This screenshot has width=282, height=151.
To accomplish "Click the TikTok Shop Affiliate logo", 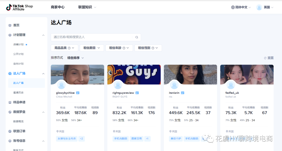I will pyautogui.click(x=20, y=7).
